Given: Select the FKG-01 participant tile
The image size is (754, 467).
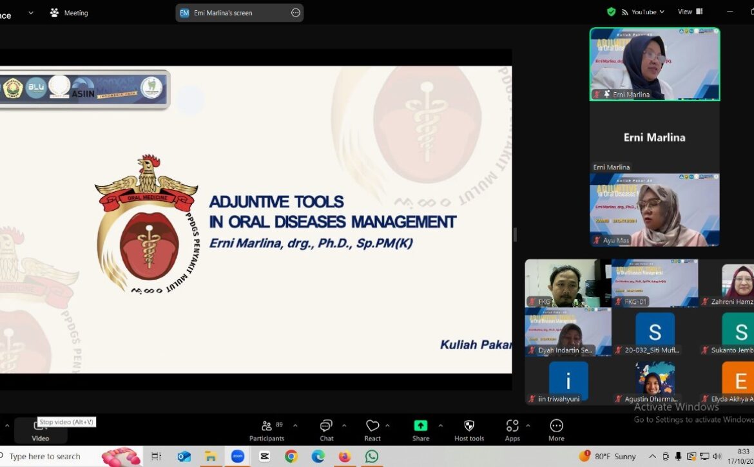Looking at the screenshot, I should (655, 283).
